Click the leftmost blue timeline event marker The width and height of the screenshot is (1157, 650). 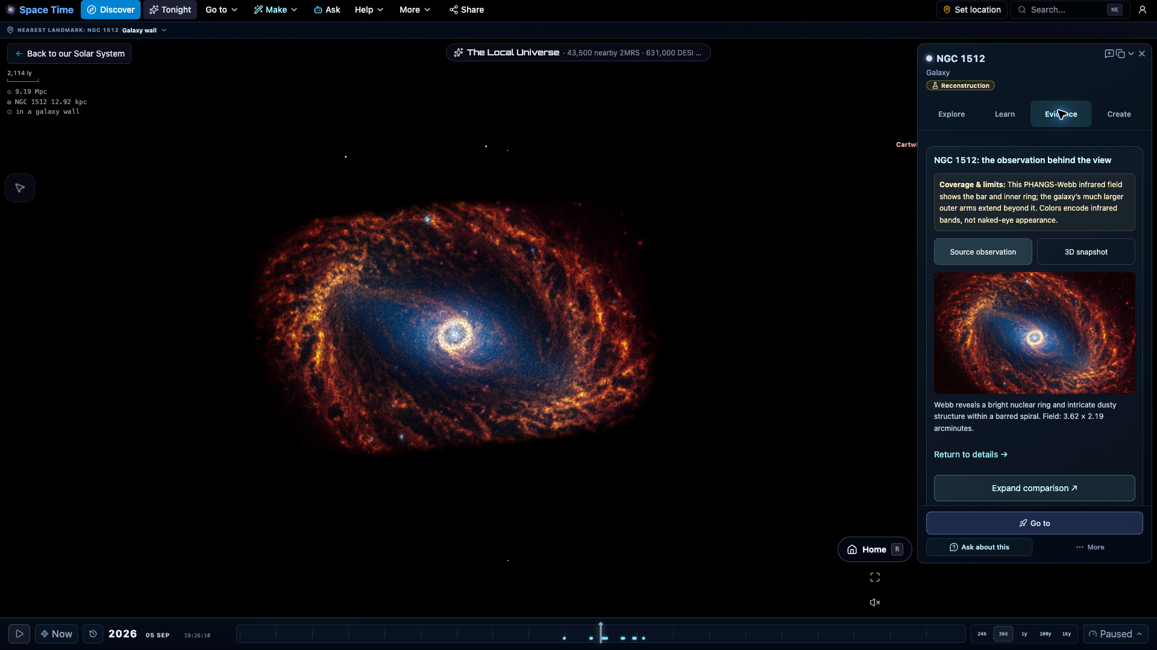coord(564,638)
